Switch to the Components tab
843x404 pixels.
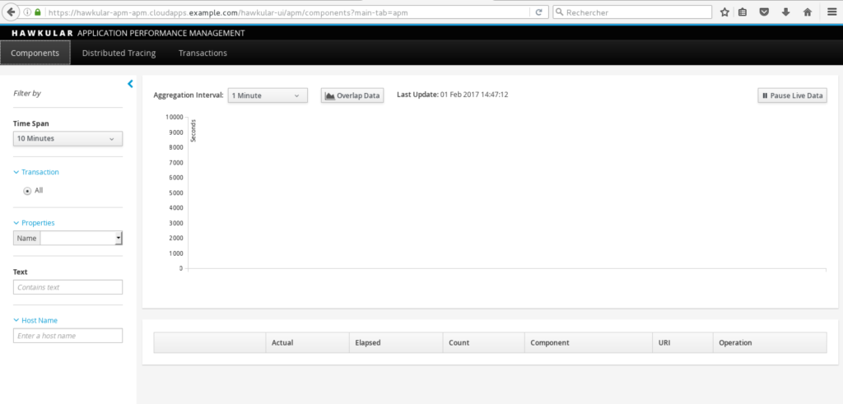[35, 53]
